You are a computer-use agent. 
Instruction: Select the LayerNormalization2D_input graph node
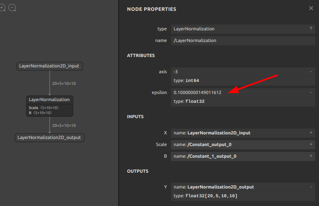click(x=50, y=66)
